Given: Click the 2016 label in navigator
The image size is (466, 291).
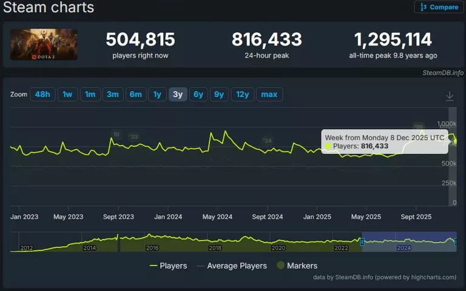Looking at the screenshot, I should click(152, 247).
